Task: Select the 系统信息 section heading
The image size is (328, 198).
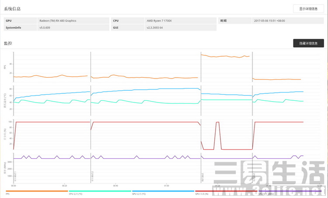Action: pos(12,9)
